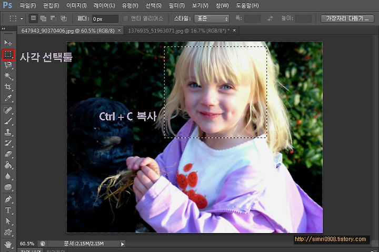Open the 보기(V) menu
Image resolution: width=379 pixels, height=252 pixels.
200,5
